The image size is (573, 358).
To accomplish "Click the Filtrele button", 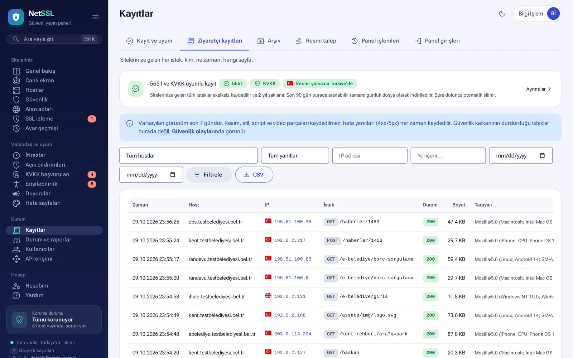I will [x=209, y=175].
